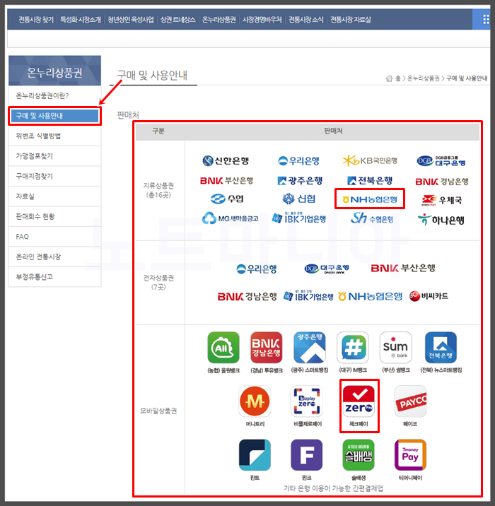Viewport: 495px width, 506px height.
Task: Select 가맹점포찾기 in the sidebar
Action: (x=54, y=156)
